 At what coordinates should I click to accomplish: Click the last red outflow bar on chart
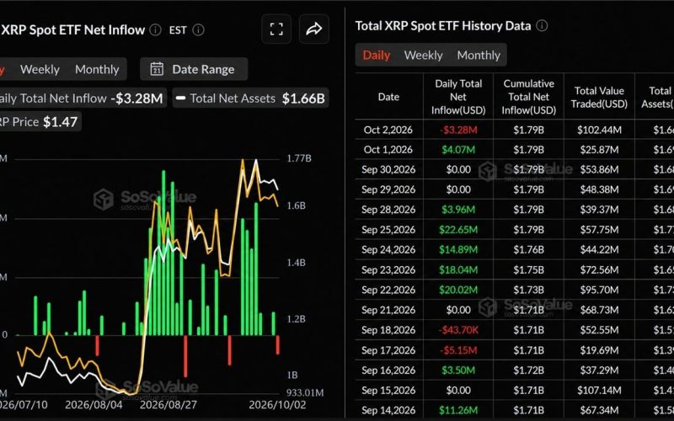(x=278, y=345)
